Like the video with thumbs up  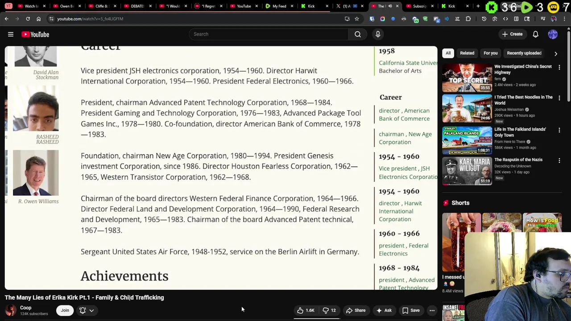click(x=306, y=310)
